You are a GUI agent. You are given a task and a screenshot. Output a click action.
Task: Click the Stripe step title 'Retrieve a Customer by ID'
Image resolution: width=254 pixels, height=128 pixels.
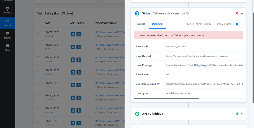coord(171,13)
